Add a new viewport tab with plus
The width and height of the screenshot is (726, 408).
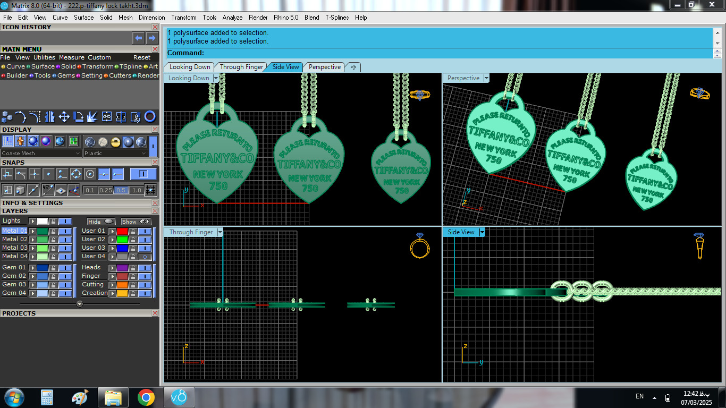point(353,67)
